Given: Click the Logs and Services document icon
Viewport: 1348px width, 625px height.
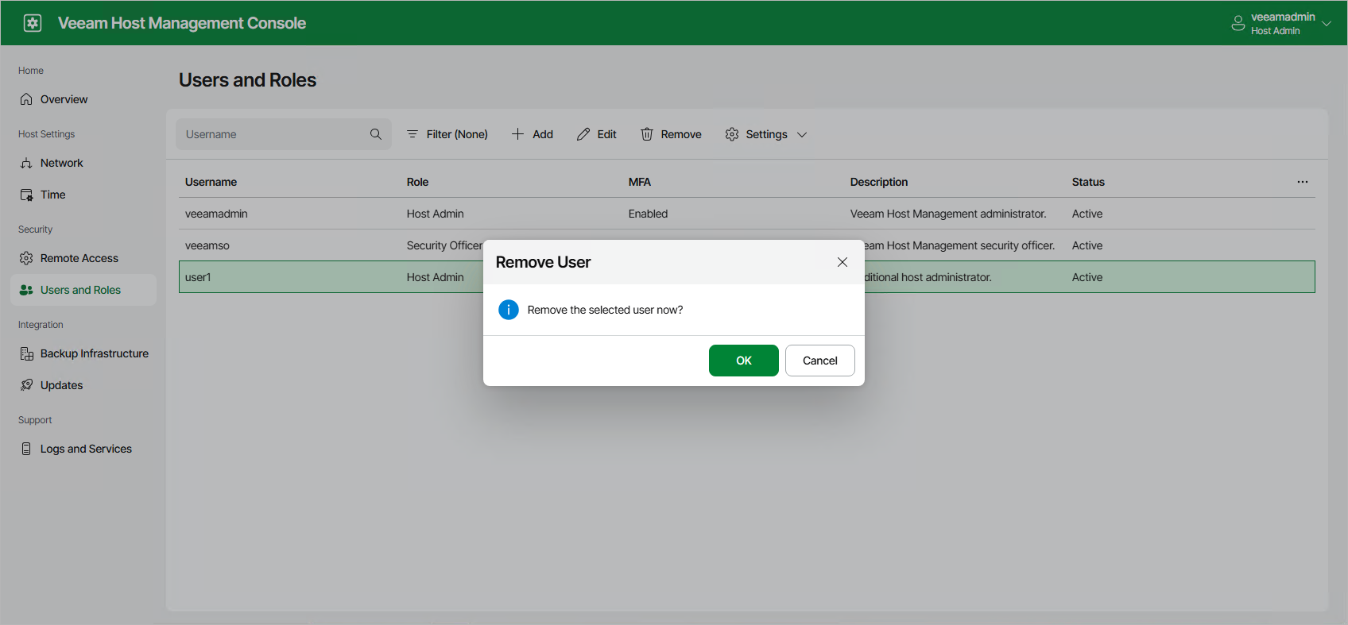Looking at the screenshot, I should 26,449.
